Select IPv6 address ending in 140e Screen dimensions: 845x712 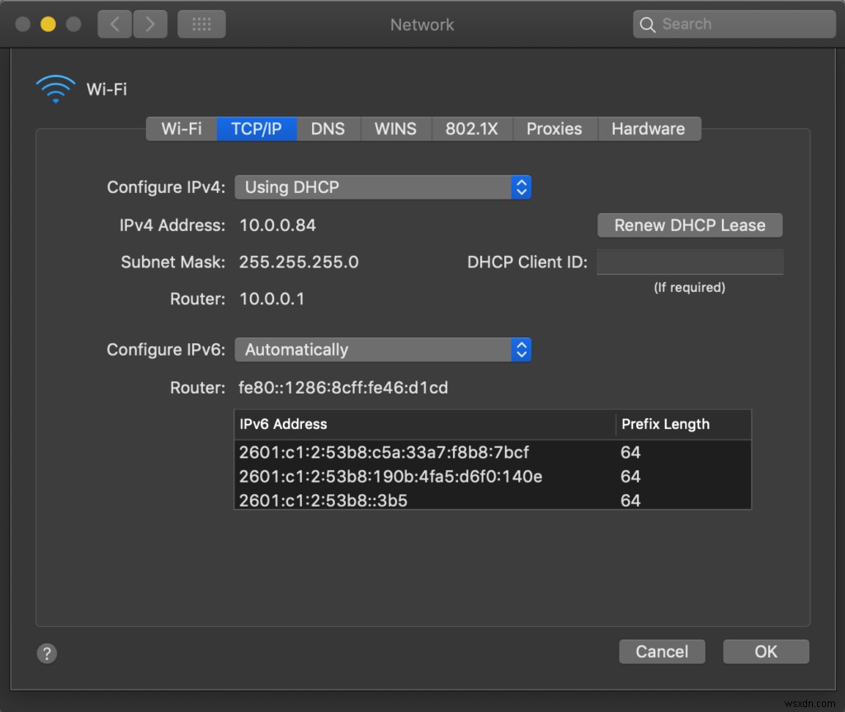pyautogui.click(x=493, y=477)
